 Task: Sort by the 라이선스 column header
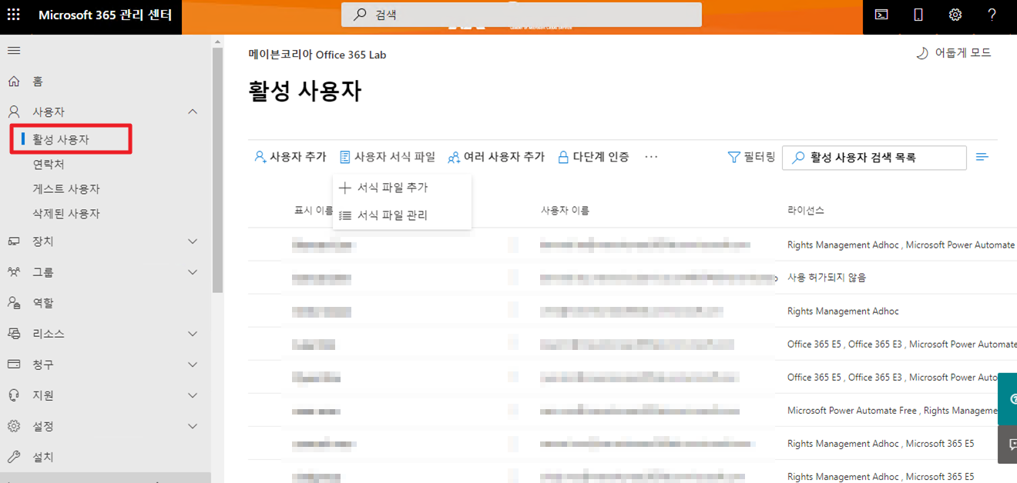[806, 211]
